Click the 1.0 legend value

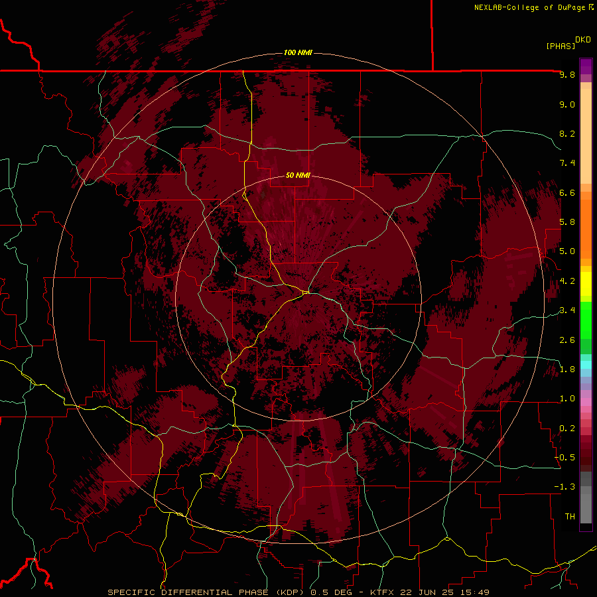point(567,399)
